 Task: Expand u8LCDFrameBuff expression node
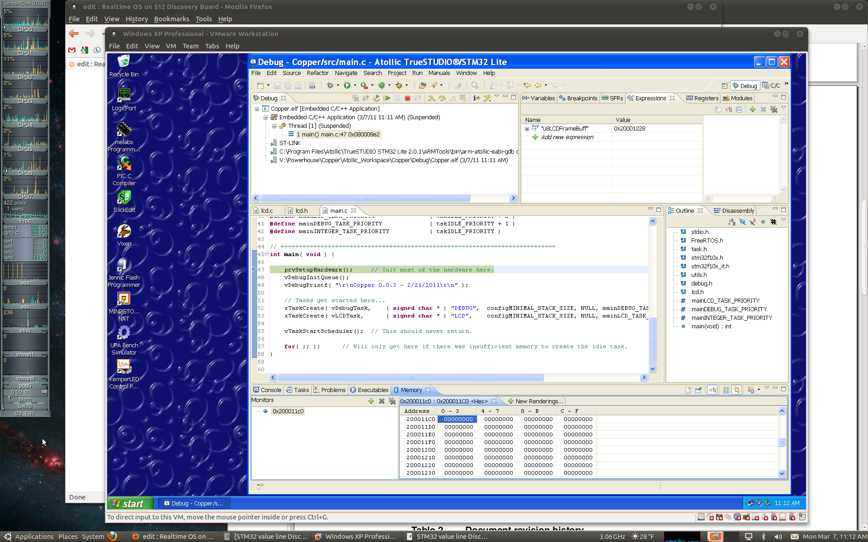click(x=527, y=129)
